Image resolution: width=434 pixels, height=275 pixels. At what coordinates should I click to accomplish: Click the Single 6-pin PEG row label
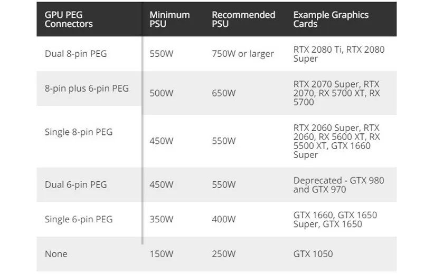point(79,219)
